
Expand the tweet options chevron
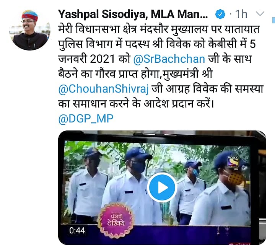pyautogui.click(x=260, y=14)
